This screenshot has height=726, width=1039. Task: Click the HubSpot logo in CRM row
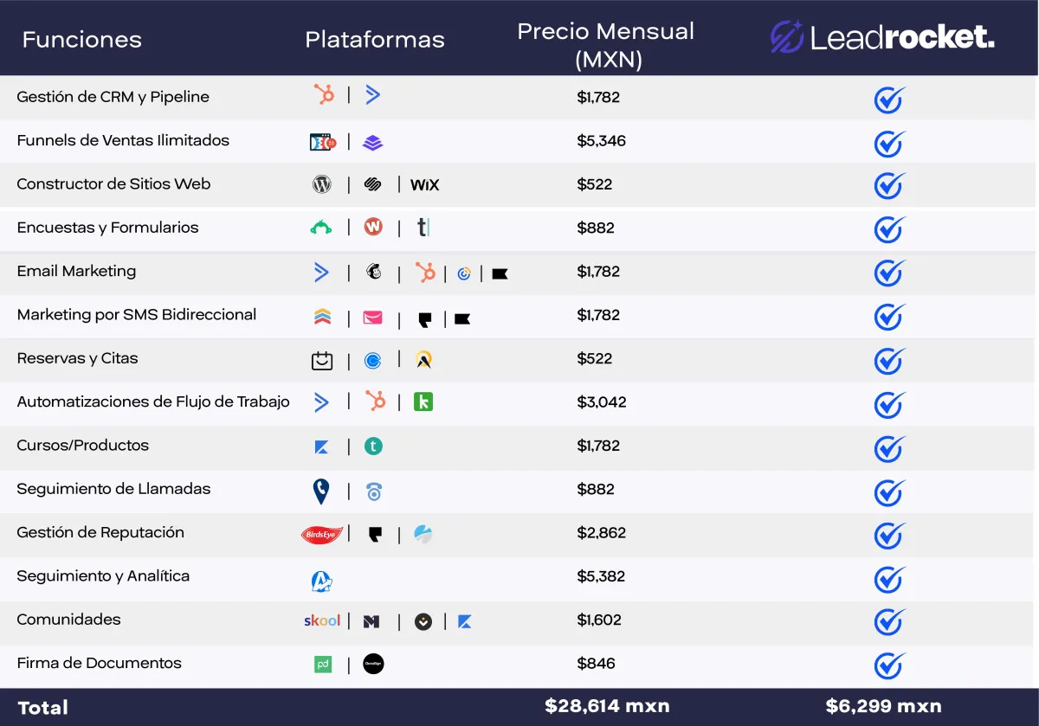coord(324,95)
